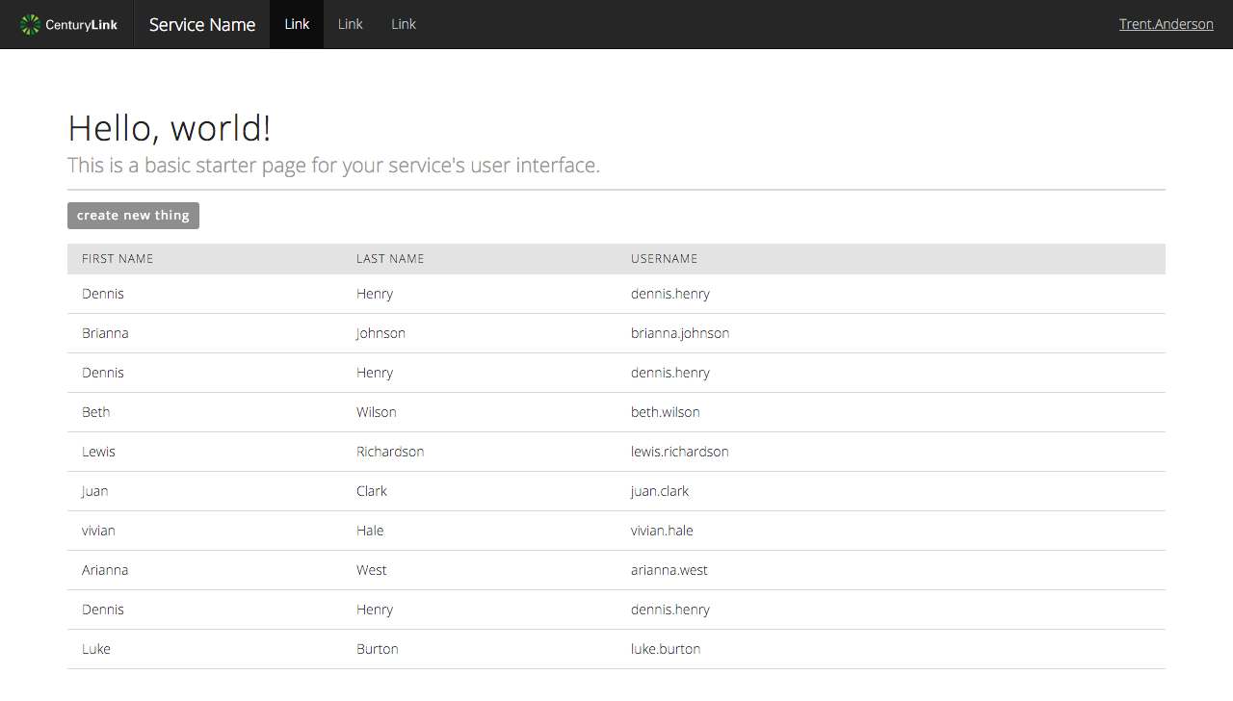The height and width of the screenshot is (701, 1233).
Task: Select the first name cell 'Lewis'
Action: point(98,452)
